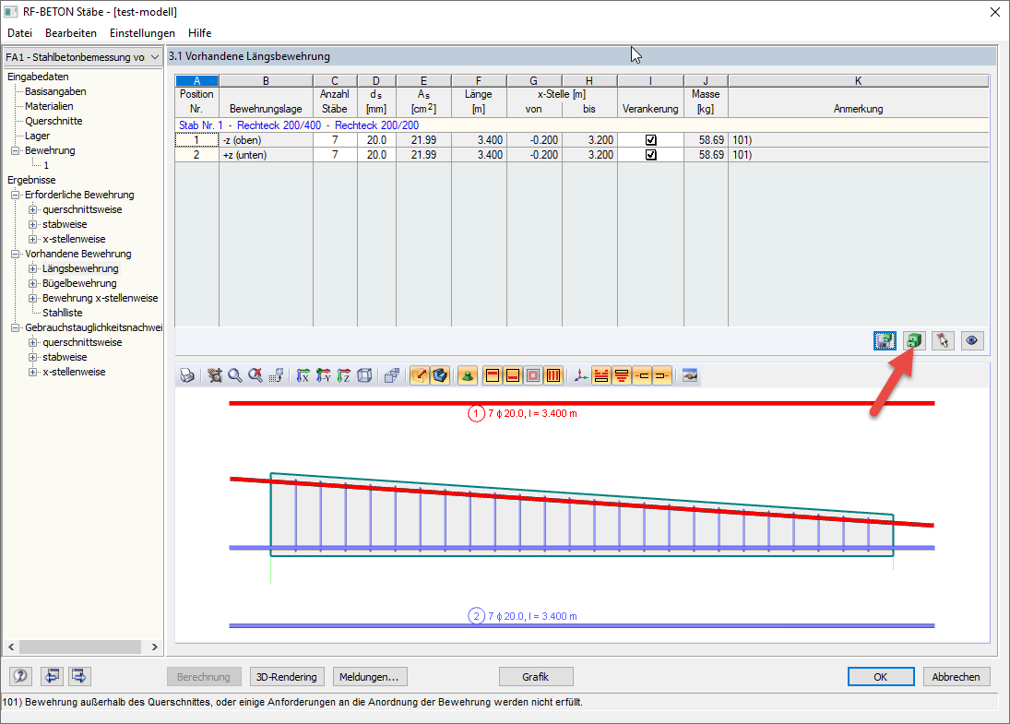
Task: Open the Bearbeiten menu
Action: click(71, 33)
